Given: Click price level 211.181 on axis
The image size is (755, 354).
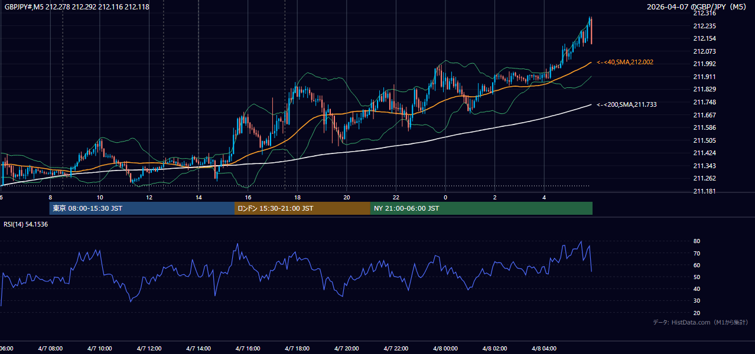Looking at the screenshot, I should point(704,191).
